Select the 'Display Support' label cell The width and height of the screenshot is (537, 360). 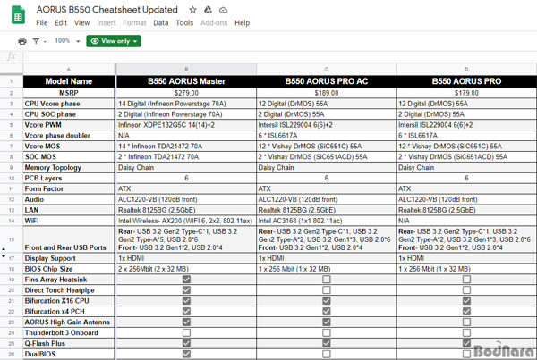point(69,258)
